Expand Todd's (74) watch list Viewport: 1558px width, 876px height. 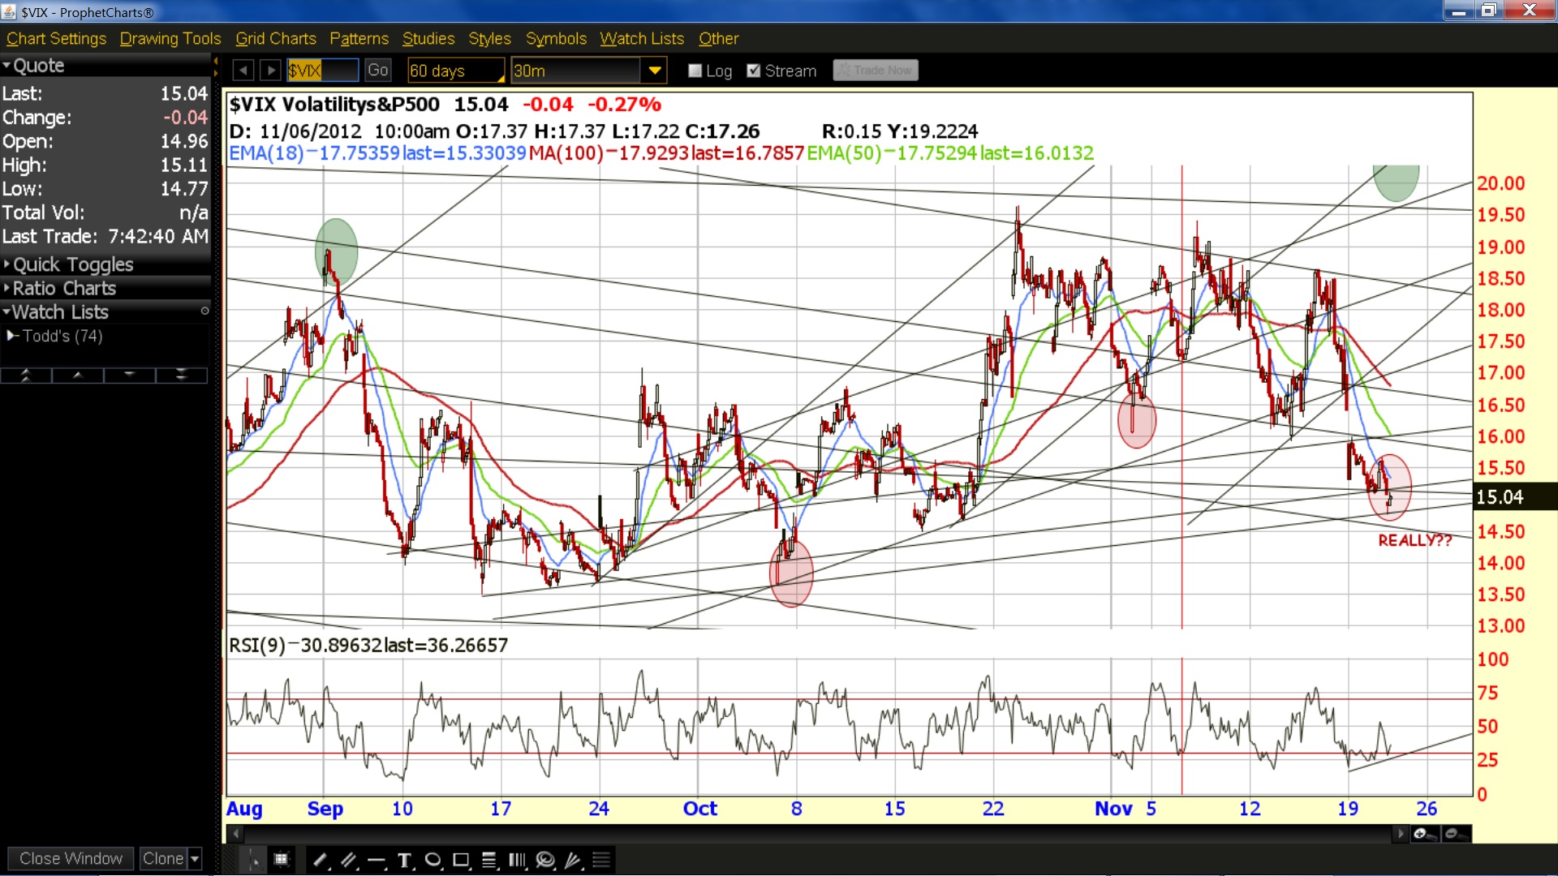pos(55,336)
